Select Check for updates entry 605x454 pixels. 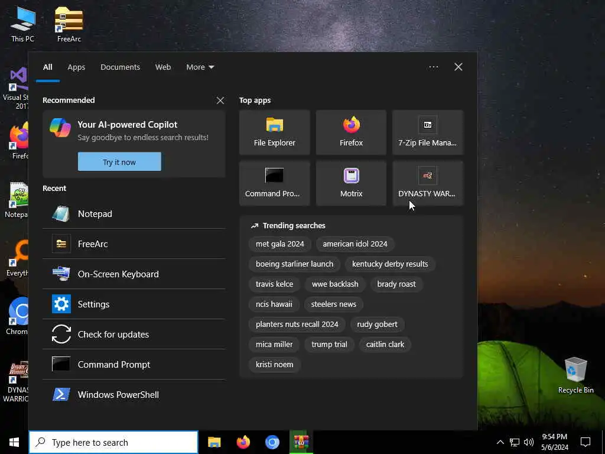pyautogui.click(x=134, y=335)
